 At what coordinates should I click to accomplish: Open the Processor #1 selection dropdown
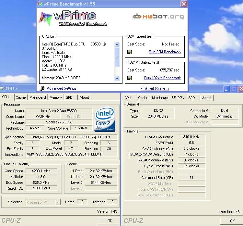[x=43, y=202]
